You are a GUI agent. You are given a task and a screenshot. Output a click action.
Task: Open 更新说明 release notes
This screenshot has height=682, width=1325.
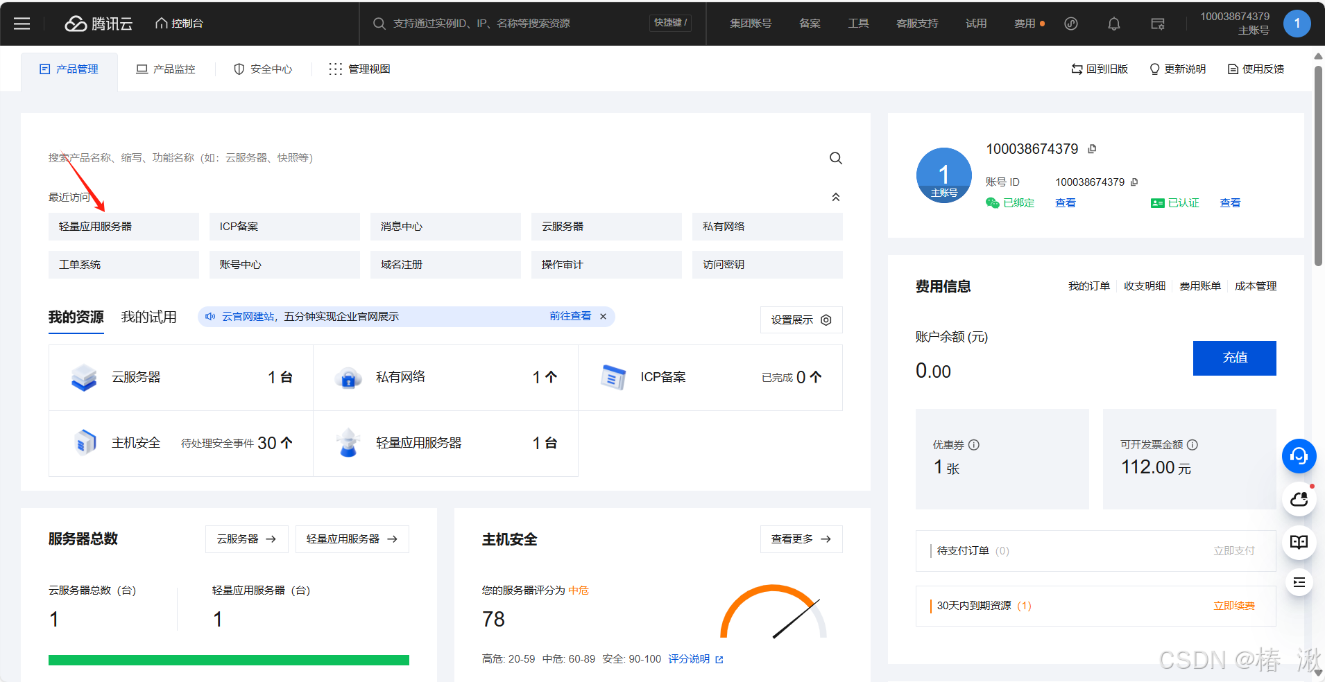pyautogui.click(x=1177, y=69)
